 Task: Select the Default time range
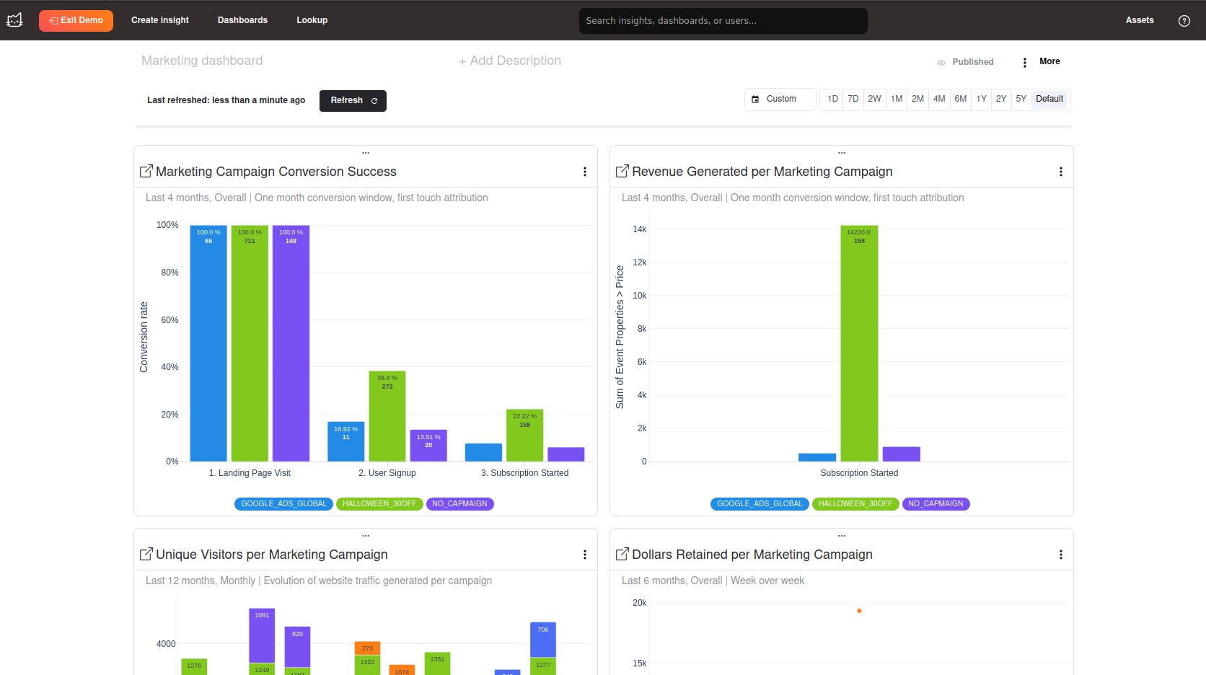(x=1049, y=99)
